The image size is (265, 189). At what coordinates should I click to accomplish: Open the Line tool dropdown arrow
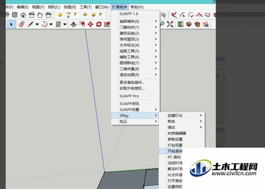click(37, 24)
